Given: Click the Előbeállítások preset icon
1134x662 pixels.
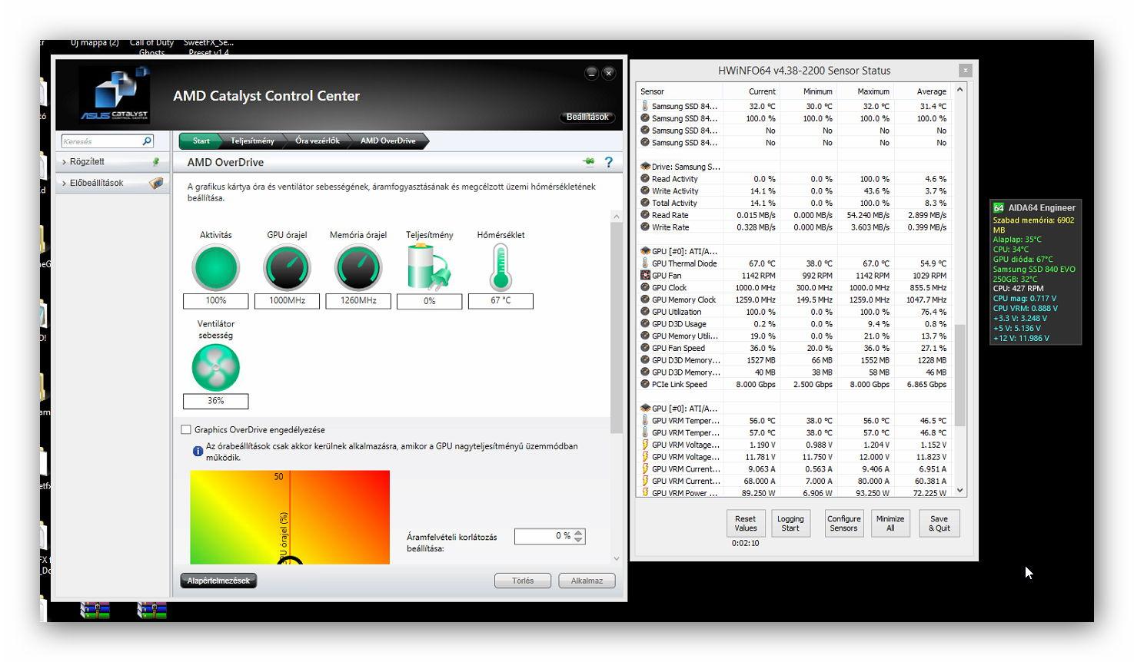Looking at the screenshot, I should [x=156, y=183].
